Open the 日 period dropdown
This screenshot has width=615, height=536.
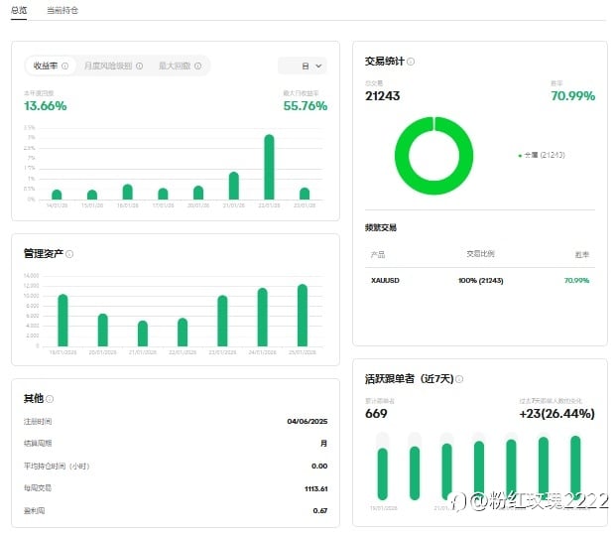click(302, 66)
